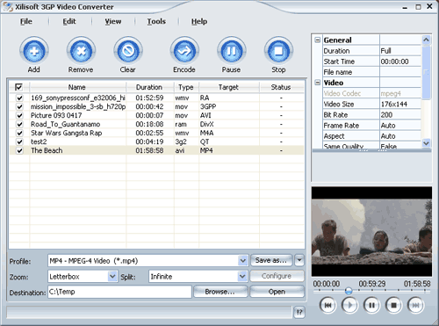
Task: Open the Edit menu
Action: coord(69,21)
